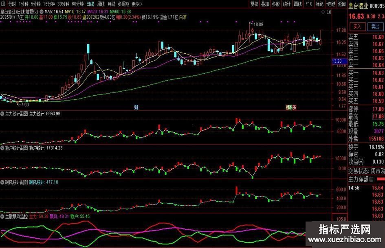Expand the 主力统计副图 indicator menu

[2, 114]
